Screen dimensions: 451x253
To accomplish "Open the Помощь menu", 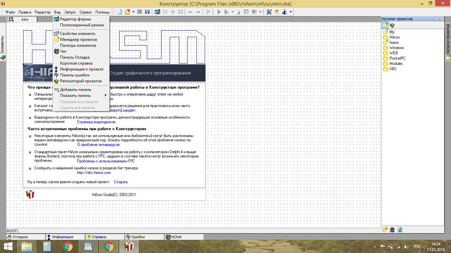I will (103, 12).
